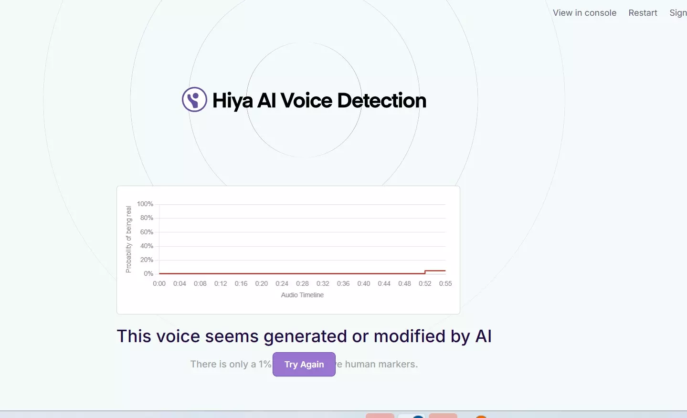The width and height of the screenshot is (687, 418).
Task: Click the Audio Timeline axis title
Action: pyautogui.click(x=302, y=295)
